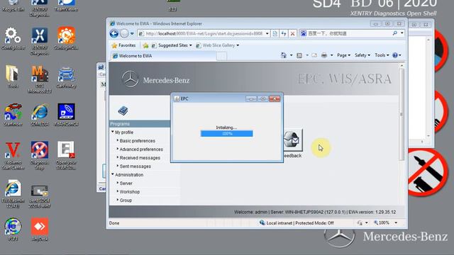Open Received messages
Image resolution: width=454 pixels, height=255 pixels.
point(140,158)
